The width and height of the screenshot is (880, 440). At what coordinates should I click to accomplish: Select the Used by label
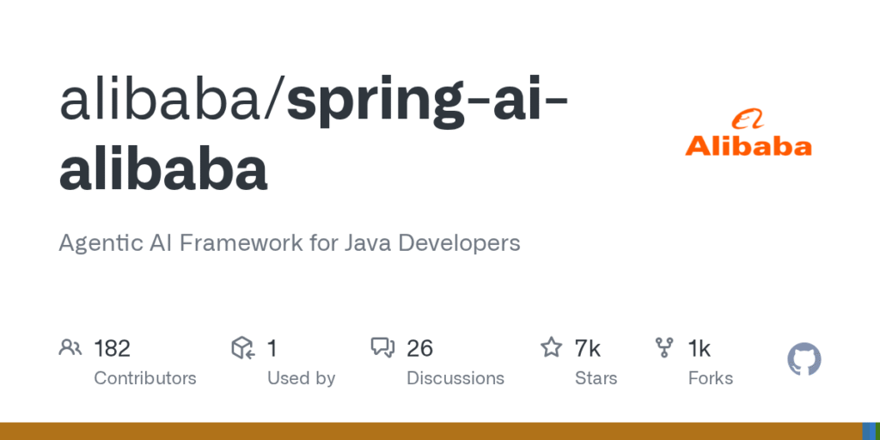[x=301, y=378]
